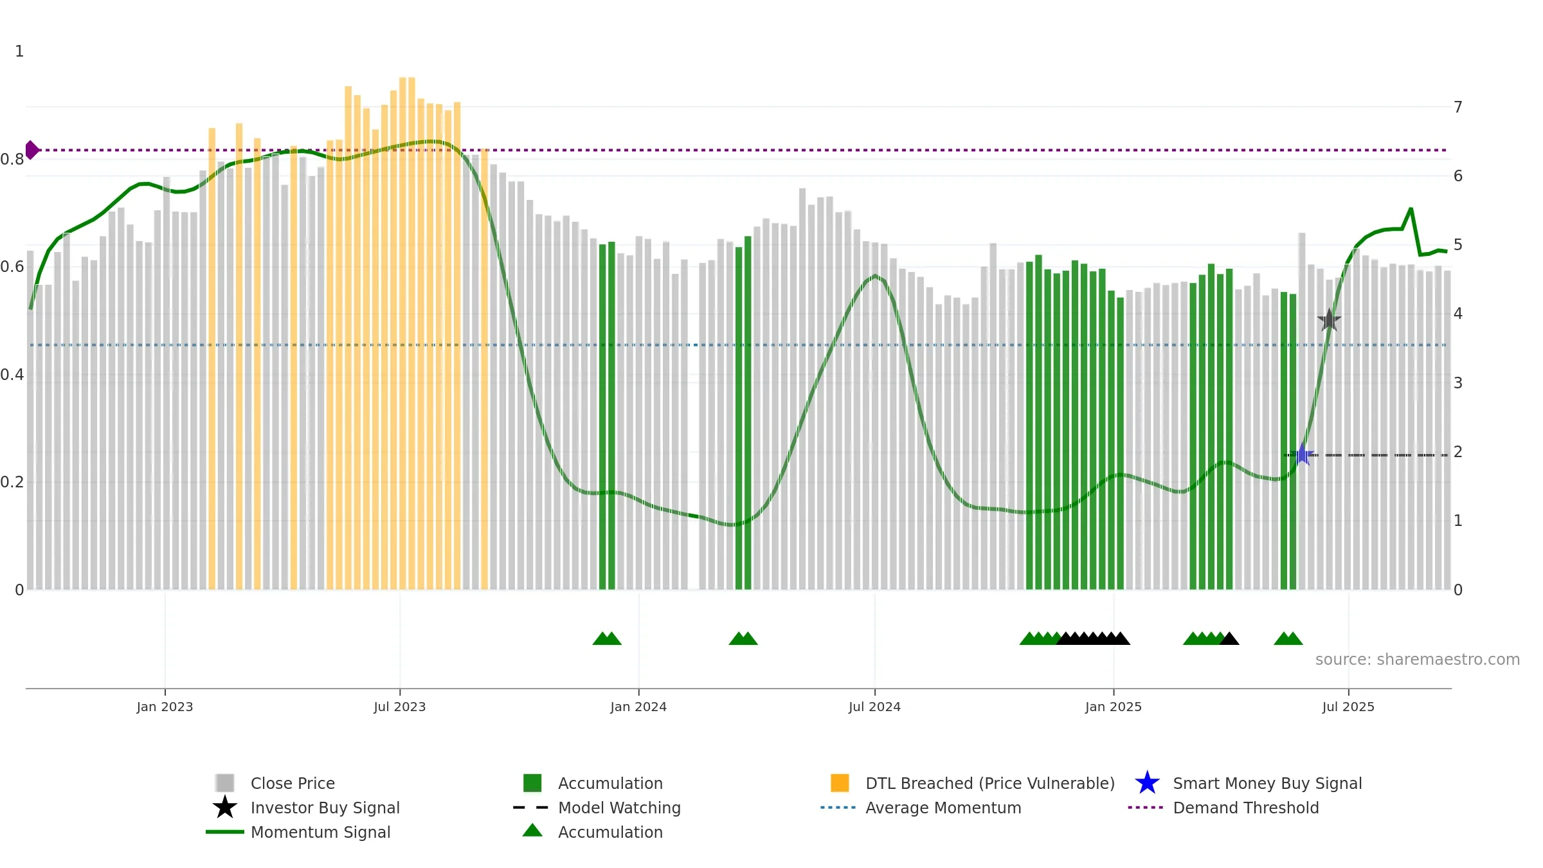Click the dashed Model Watching line on chart

coord(1366,455)
